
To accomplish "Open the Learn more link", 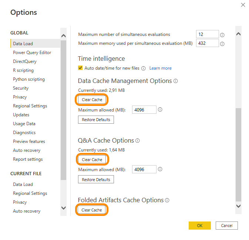I will [160, 68].
